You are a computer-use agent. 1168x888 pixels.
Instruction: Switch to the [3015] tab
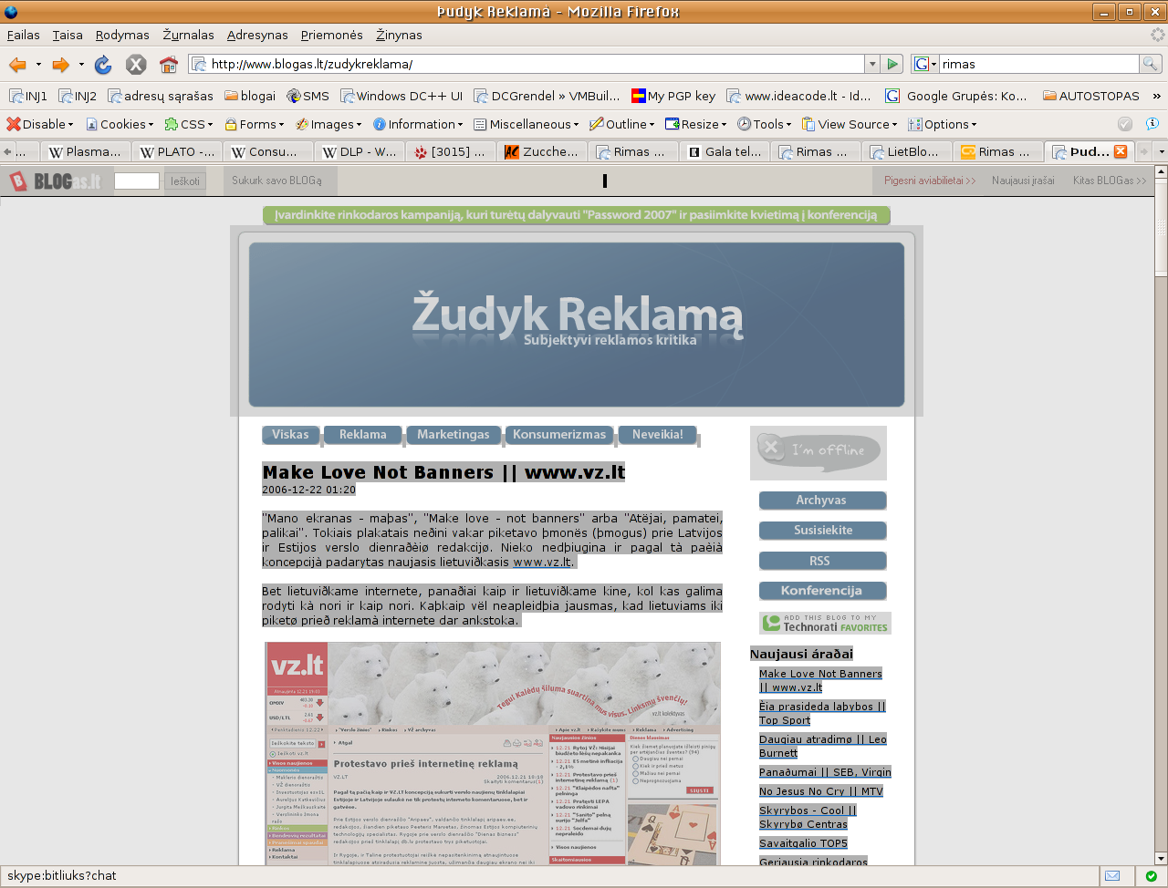click(x=451, y=151)
